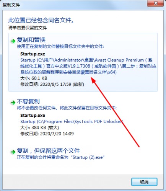Click the green arrow beside 复制和替换

point(13,41)
